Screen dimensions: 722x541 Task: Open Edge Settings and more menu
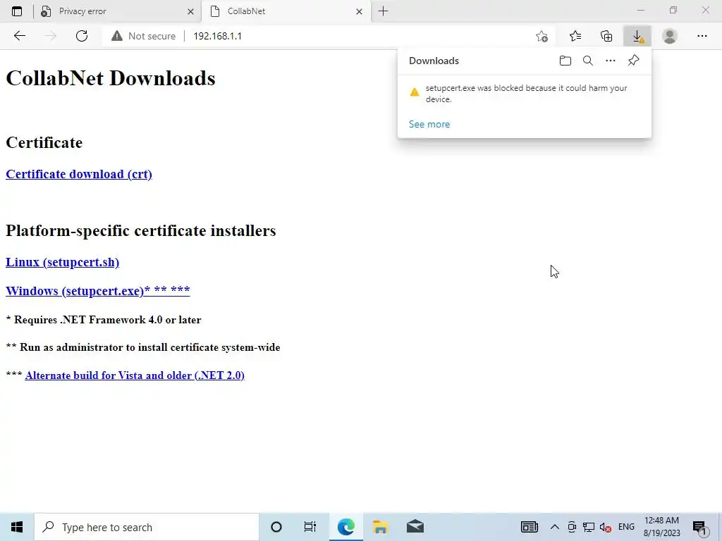point(702,36)
